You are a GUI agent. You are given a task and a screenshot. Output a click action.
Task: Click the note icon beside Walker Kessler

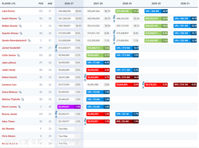(x=20, y=26)
